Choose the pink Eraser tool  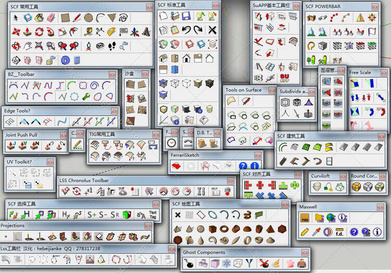pos(51,18)
